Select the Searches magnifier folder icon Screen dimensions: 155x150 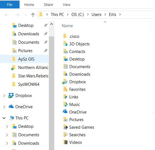coord(65,134)
